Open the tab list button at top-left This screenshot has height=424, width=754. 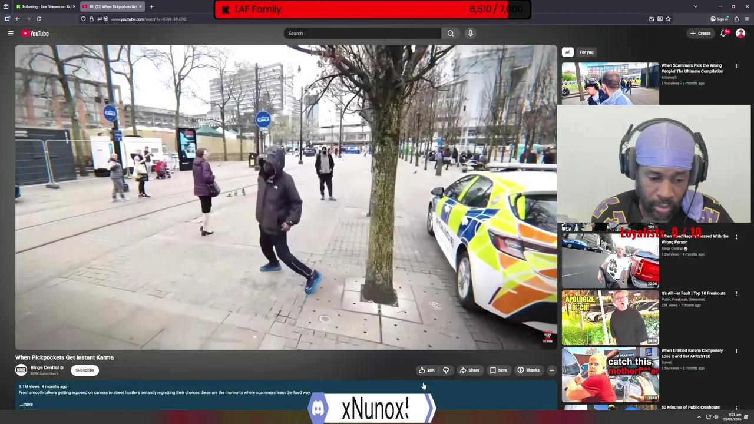click(6, 6)
